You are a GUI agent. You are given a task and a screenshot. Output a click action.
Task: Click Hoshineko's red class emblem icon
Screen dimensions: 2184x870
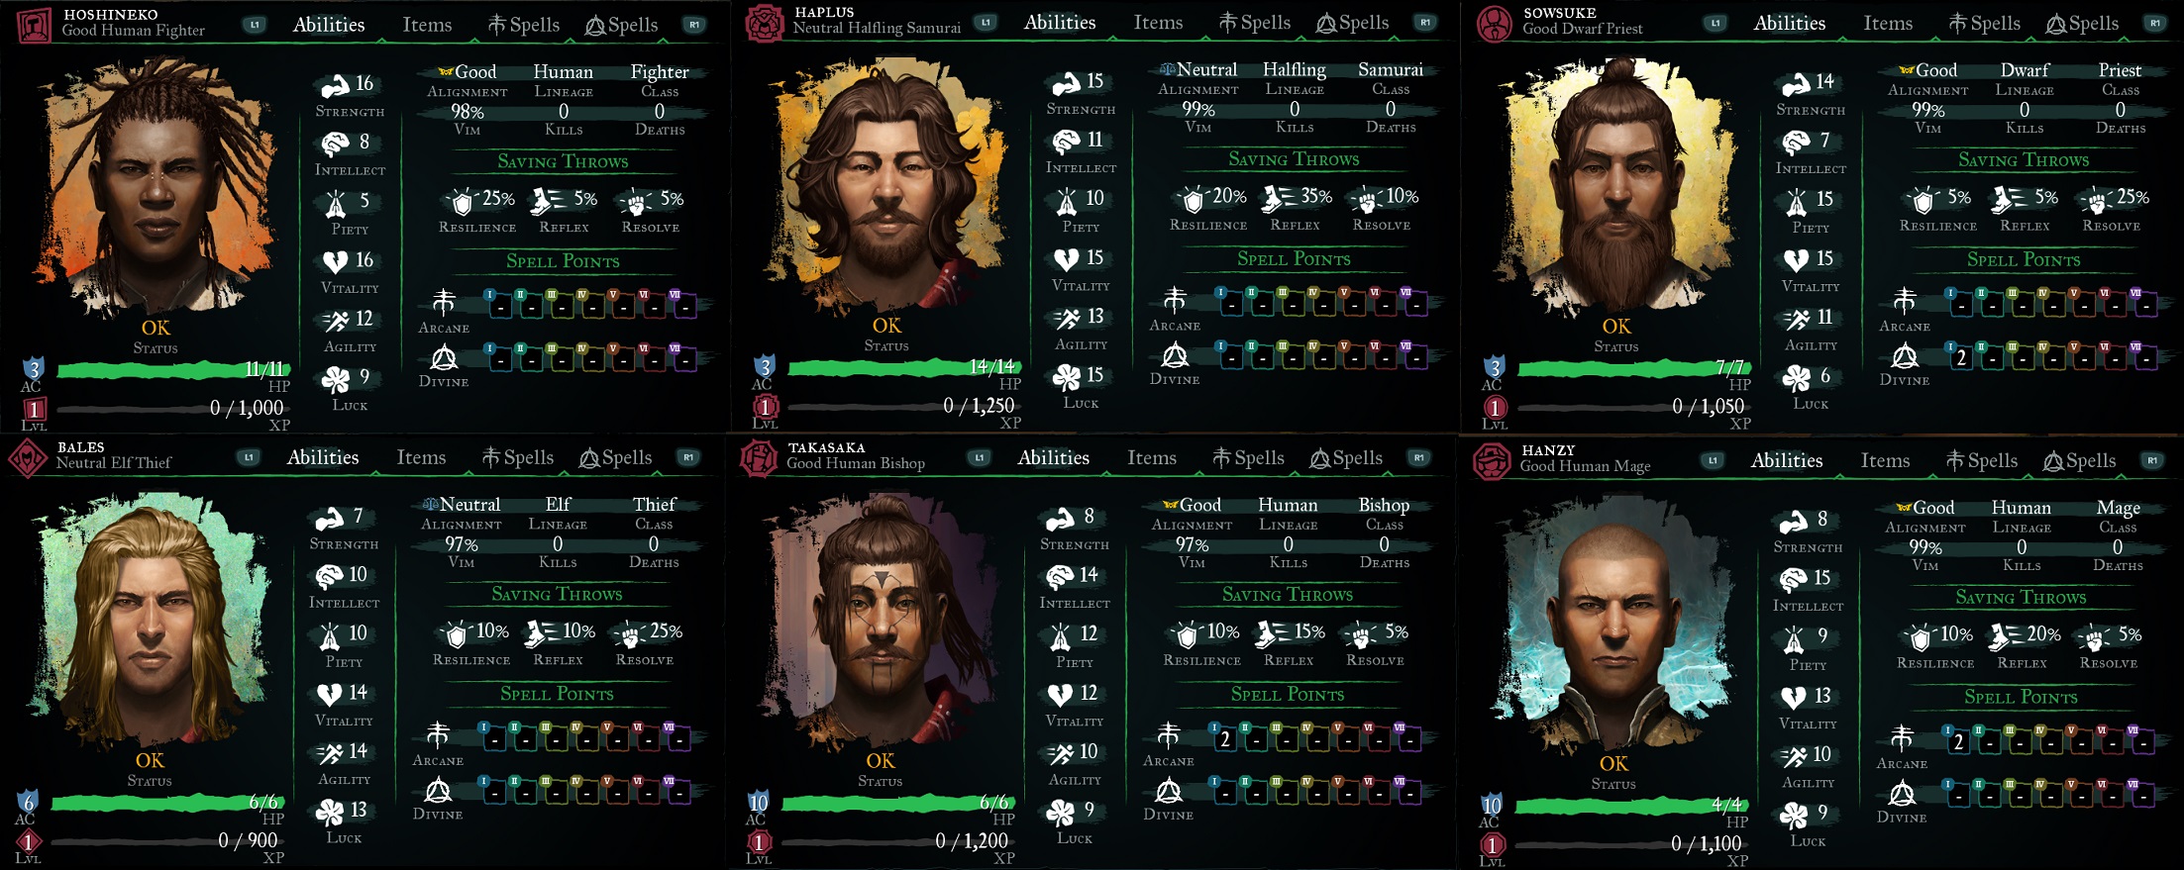[36, 25]
